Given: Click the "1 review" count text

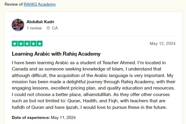Looking at the screenshot, I should point(34,28).
